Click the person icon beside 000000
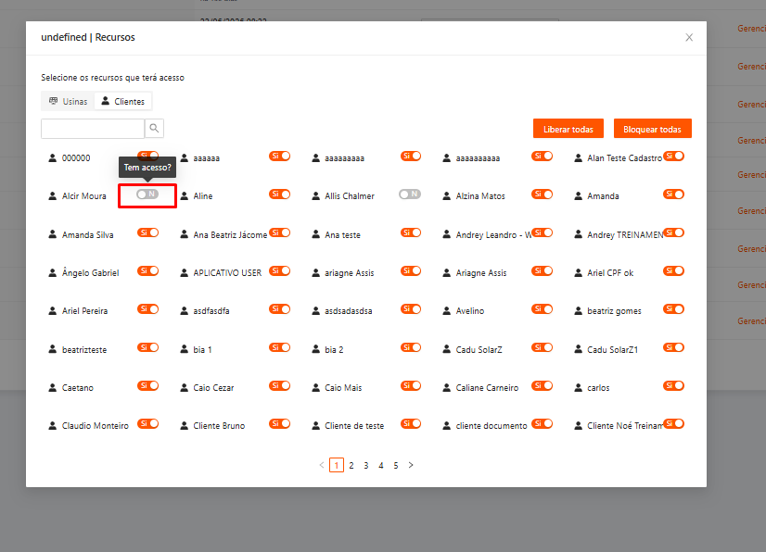766x552 pixels. 52,158
